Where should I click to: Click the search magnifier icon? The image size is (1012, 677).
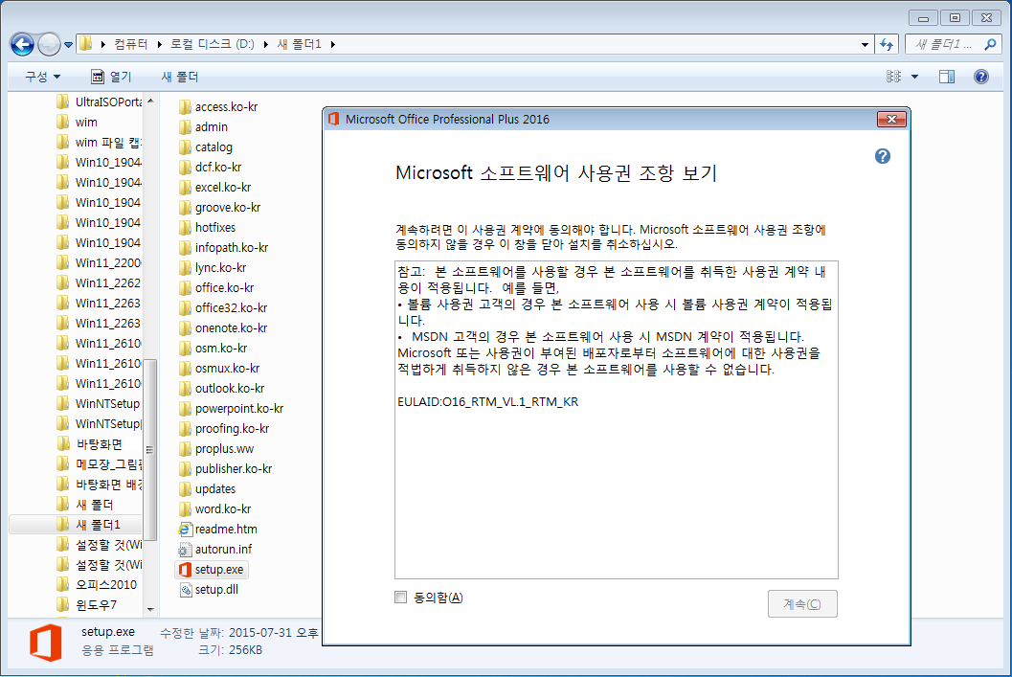pos(990,45)
